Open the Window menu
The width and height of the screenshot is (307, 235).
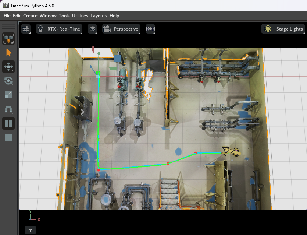click(x=48, y=16)
